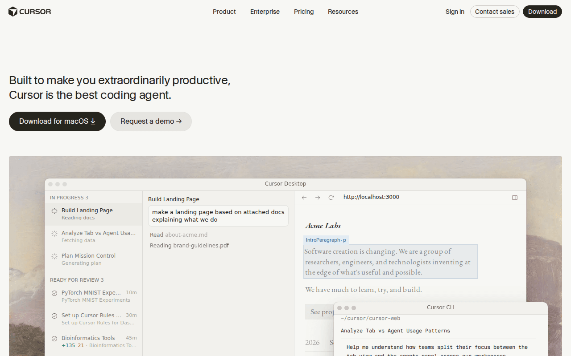Click Request a demo button
571x356 pixels.
tap(151, 121)
